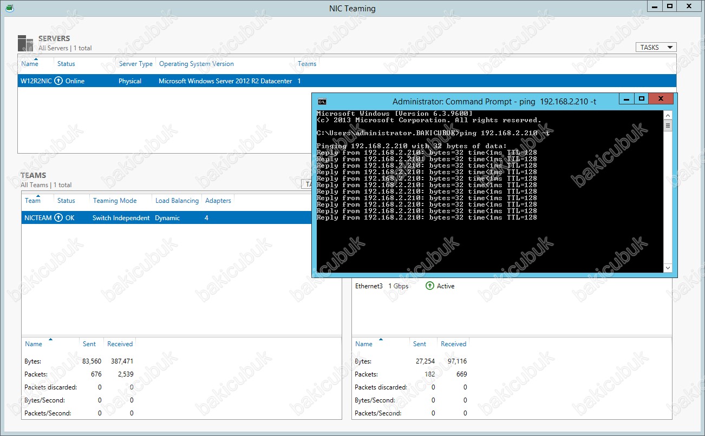Click team packets received value 2,539
Viewport: 705px width, 436px height.
click(125, 374)
